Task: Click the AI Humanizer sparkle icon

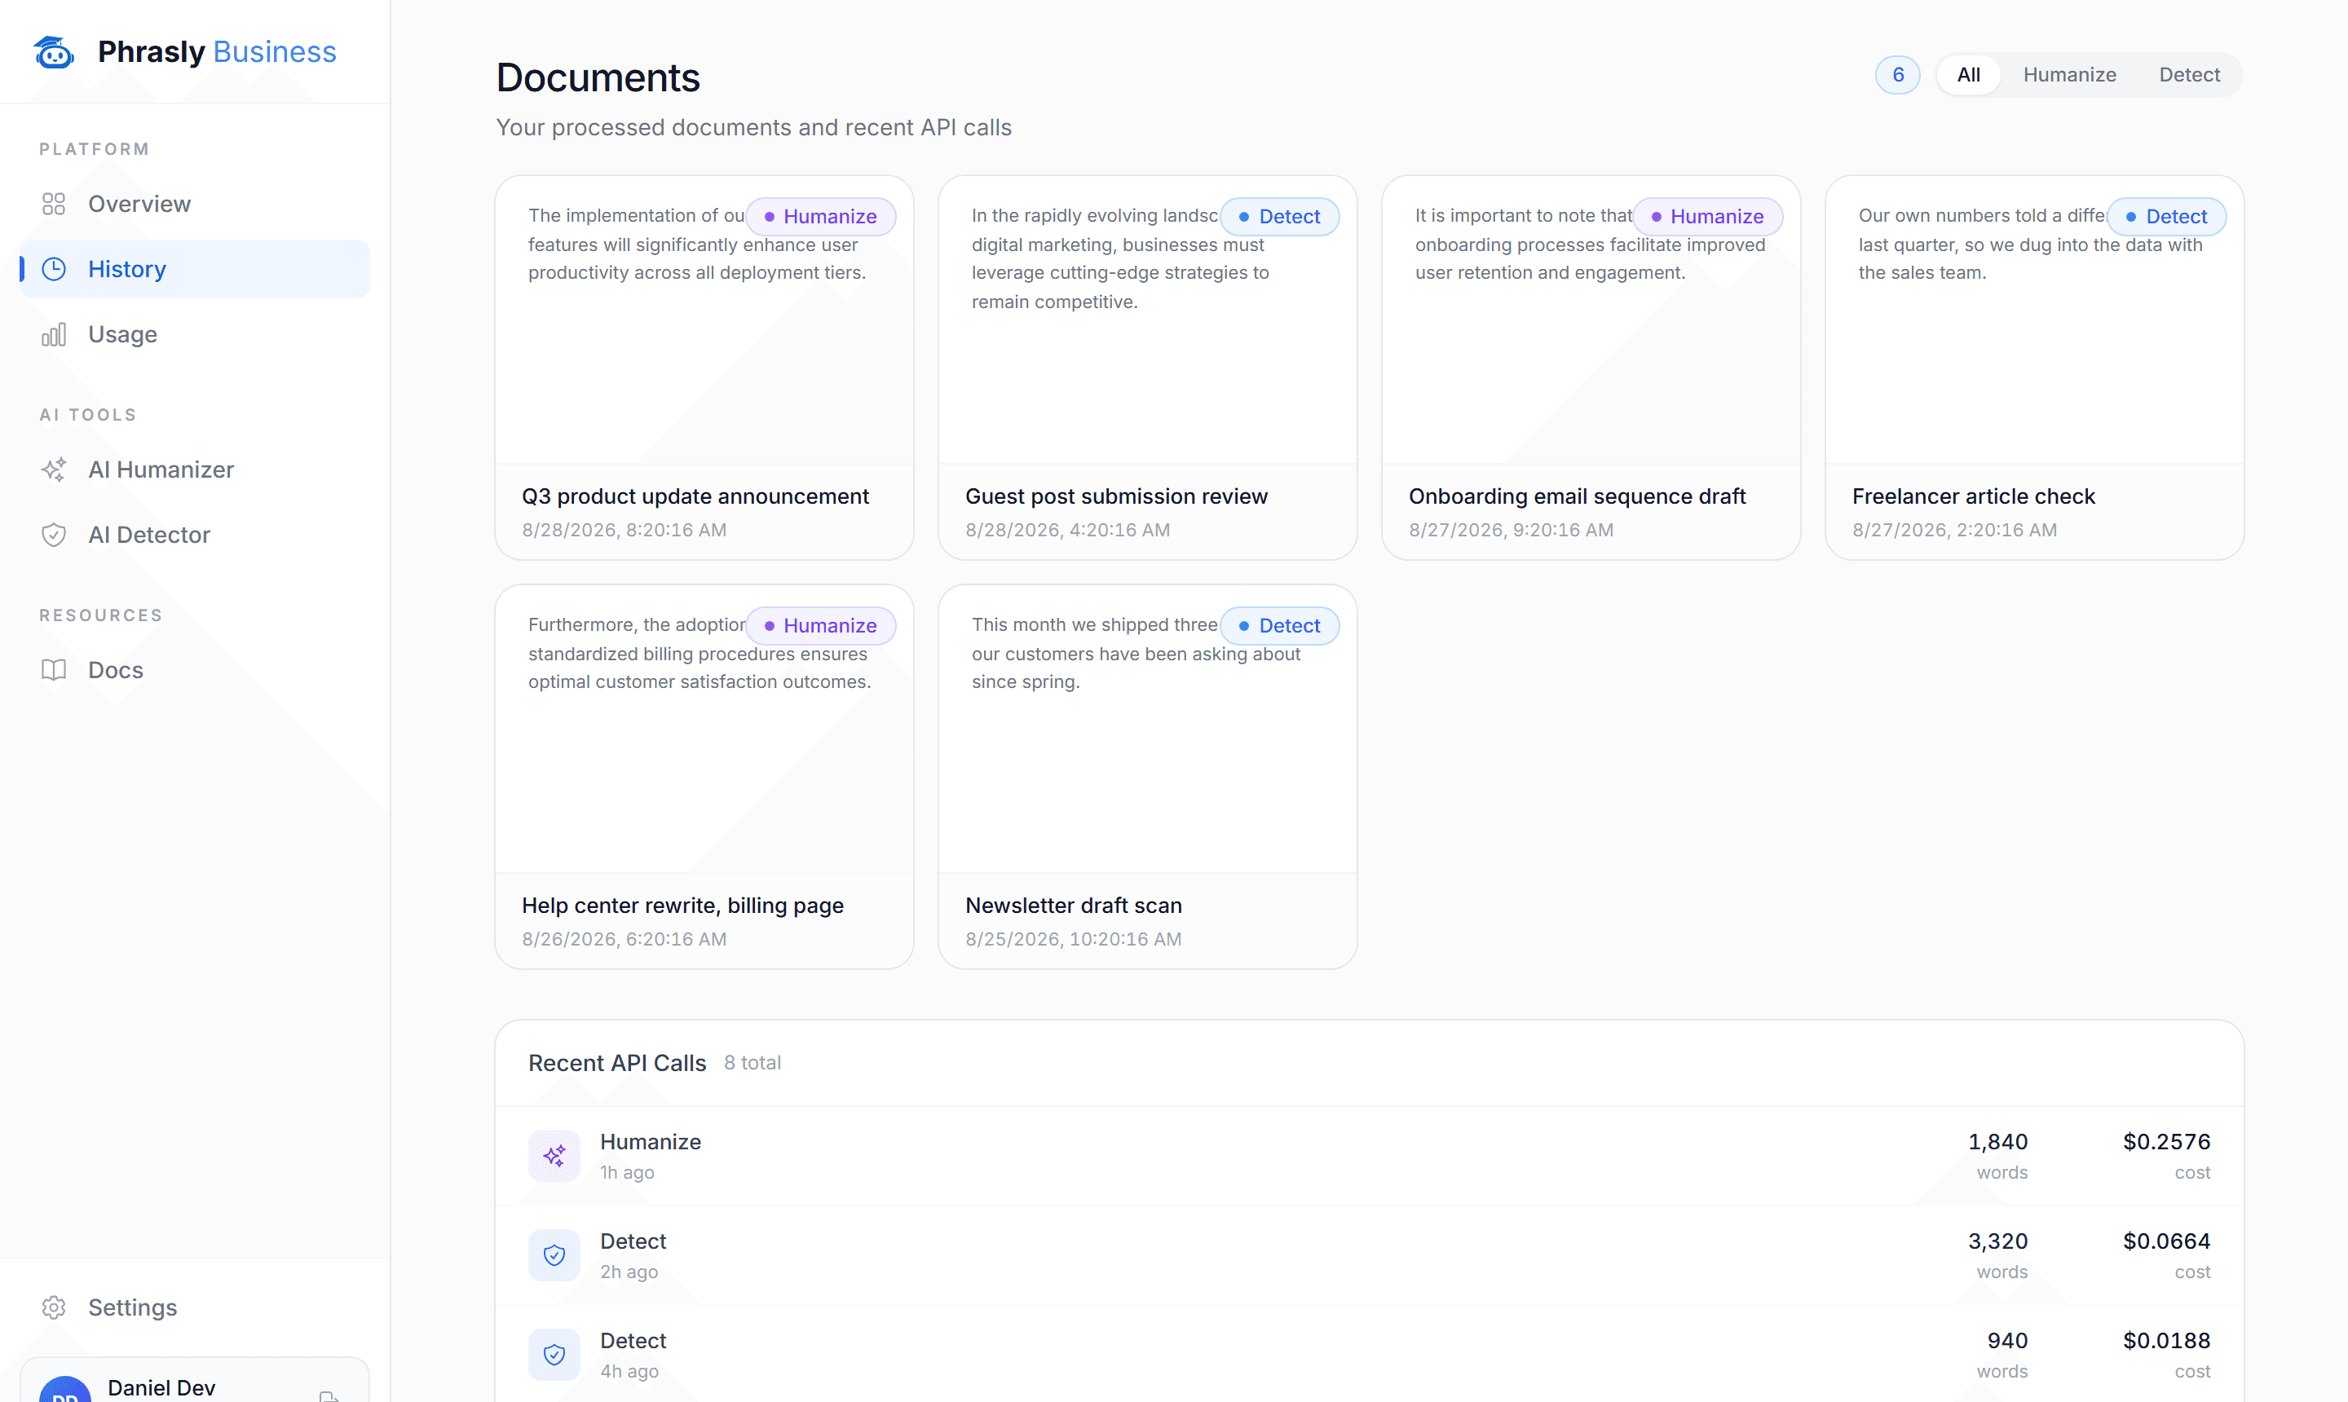Action: click(x=54, y=470)
